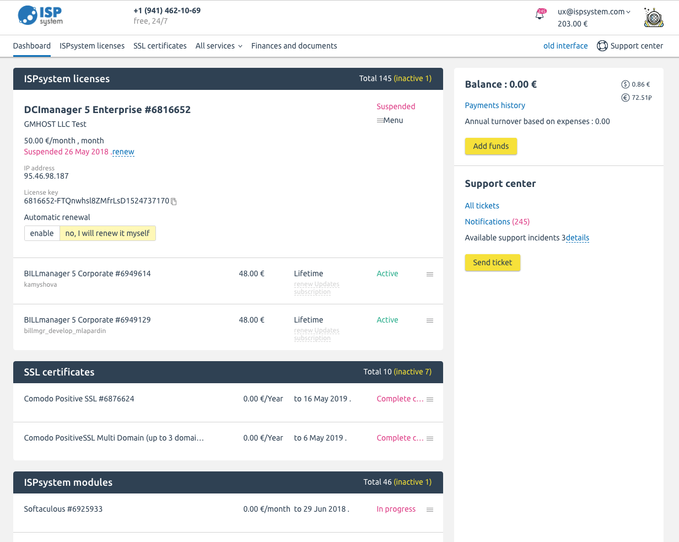Click the ISPsystem logo

pos(40,15)
